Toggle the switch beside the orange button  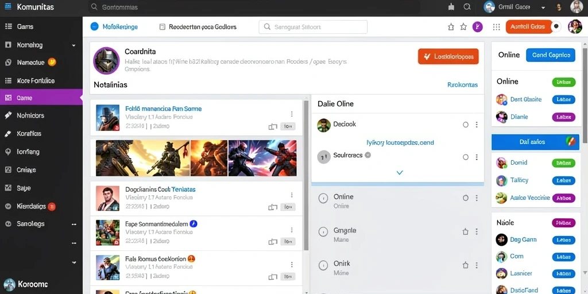click(x=556, y=26)
